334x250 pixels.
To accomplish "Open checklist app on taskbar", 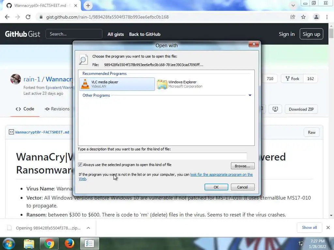I will 89,243.
